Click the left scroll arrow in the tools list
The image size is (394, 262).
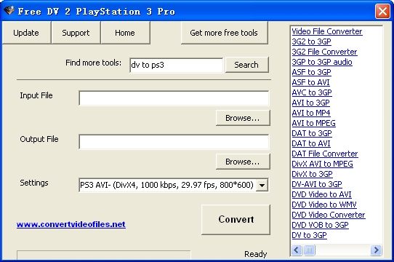coord(297,250)
